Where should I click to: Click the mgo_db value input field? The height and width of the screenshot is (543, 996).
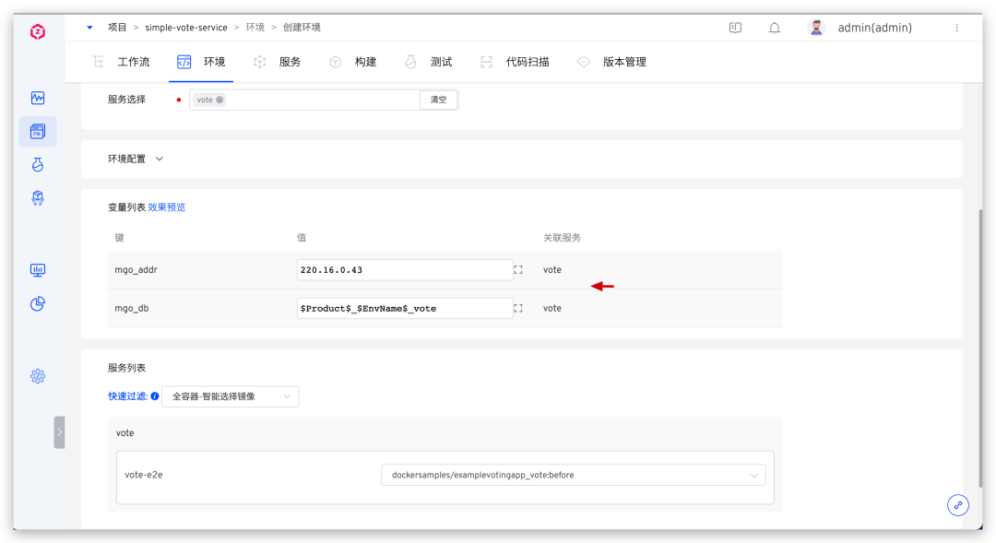(x=404, y=309)
